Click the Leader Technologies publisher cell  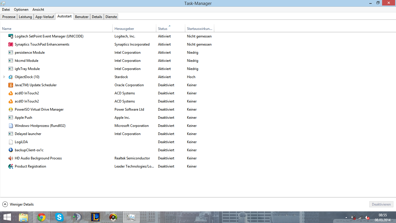point(134,166)
